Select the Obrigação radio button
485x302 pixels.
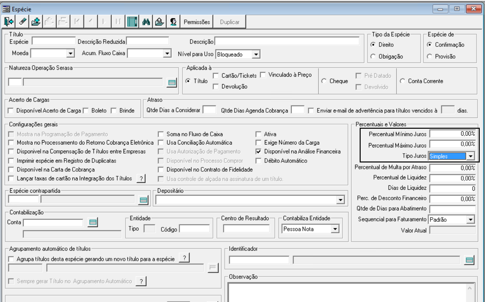point(373,56)
